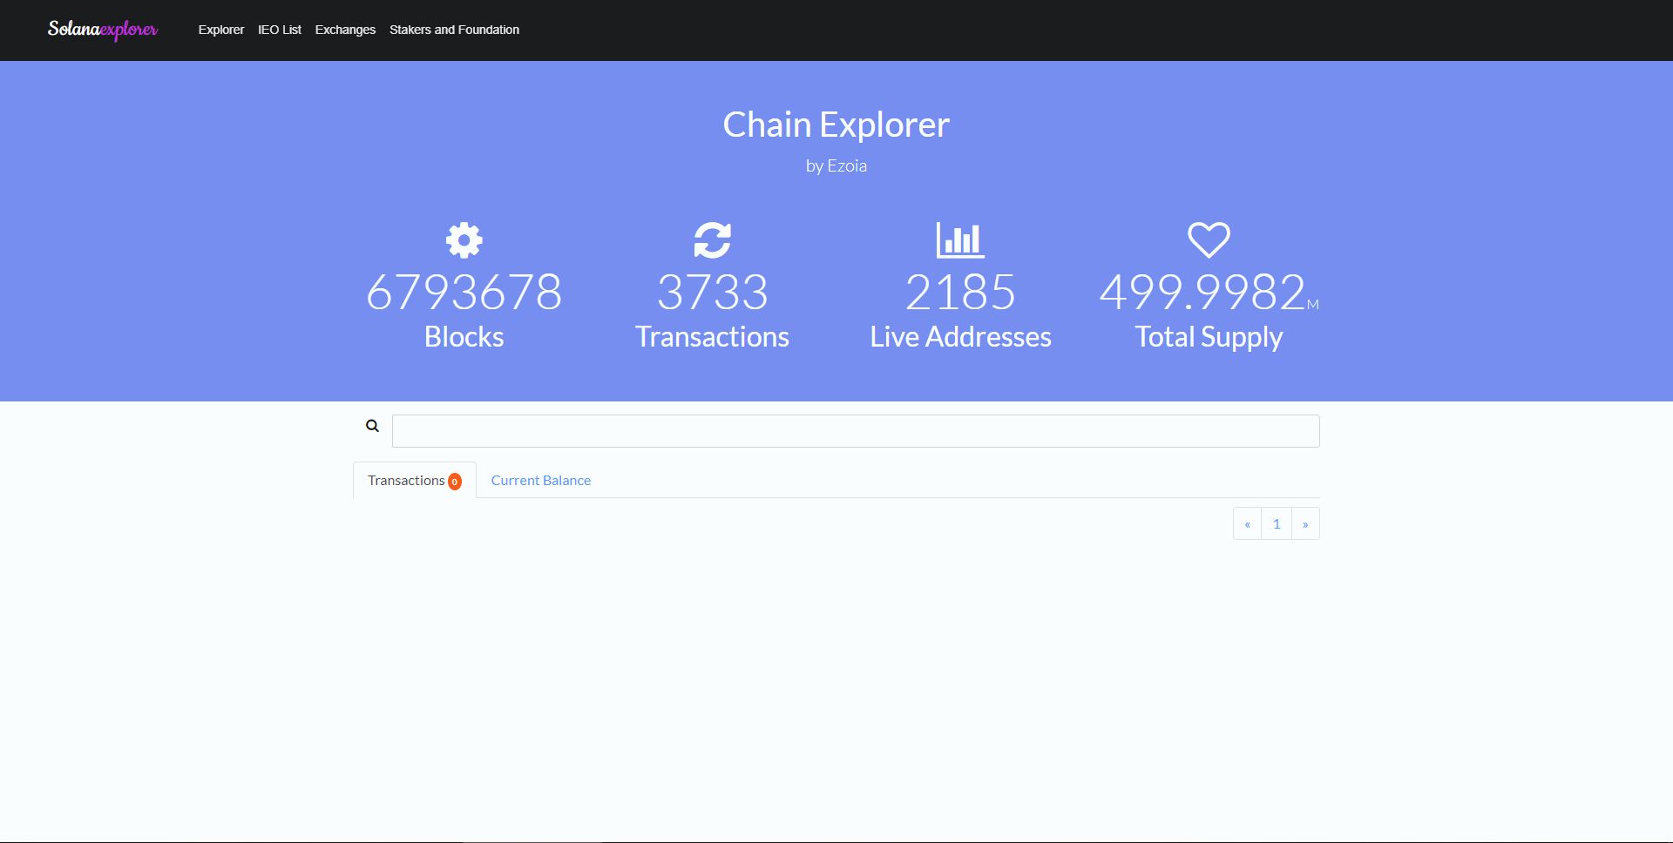
Task: Navigate to the Exchanges section
Action: coord(345,30)
